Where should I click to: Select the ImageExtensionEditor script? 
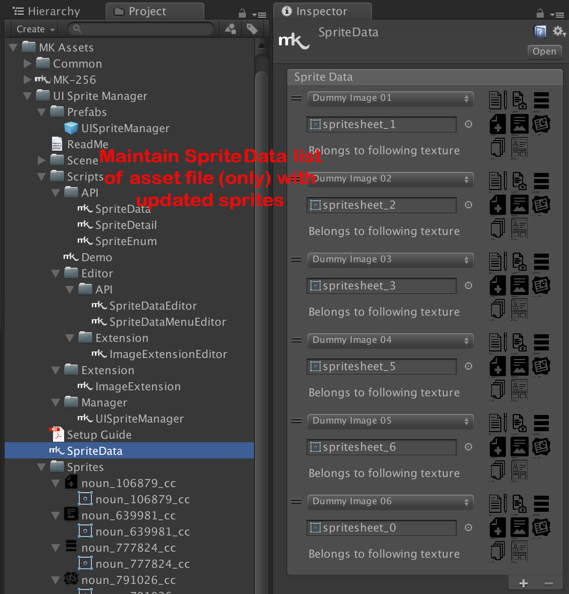click(160, 354)
